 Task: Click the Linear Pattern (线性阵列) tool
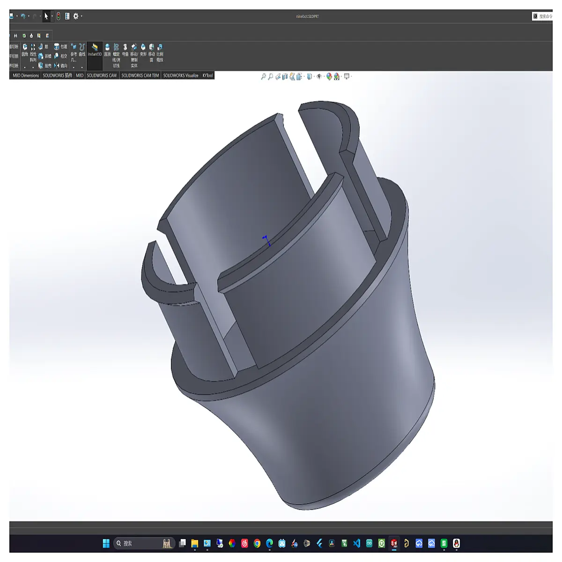click(33, 53)
